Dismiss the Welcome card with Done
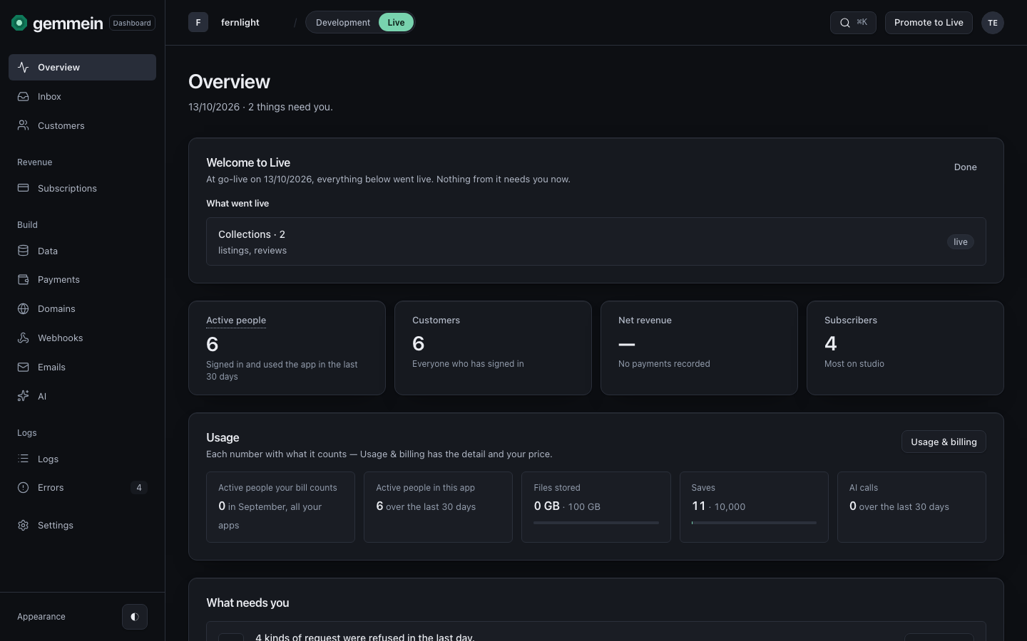 pyautogui.click(x=966, y=167)
